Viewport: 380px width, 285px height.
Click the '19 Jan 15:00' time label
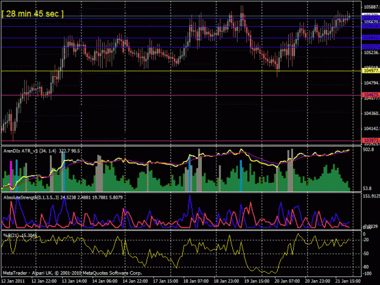point(257,281)
